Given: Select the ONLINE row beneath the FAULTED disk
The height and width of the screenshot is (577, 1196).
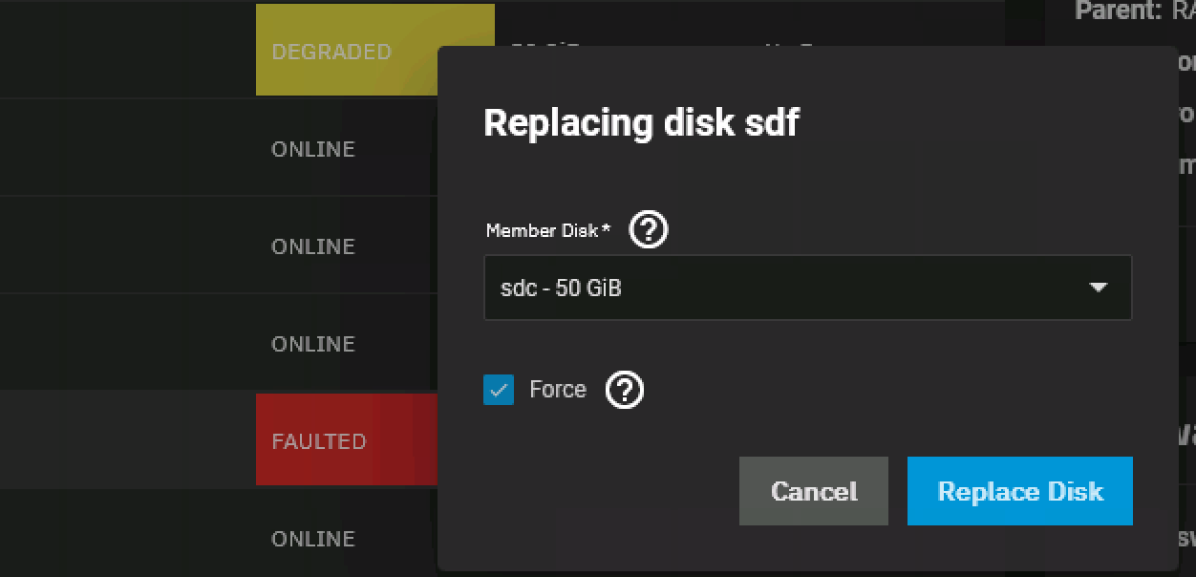Looking at the screenshot, I should pos(313,539).
